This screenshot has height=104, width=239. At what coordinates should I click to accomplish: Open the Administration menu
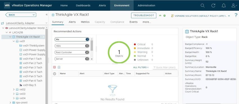pos(146,5)
